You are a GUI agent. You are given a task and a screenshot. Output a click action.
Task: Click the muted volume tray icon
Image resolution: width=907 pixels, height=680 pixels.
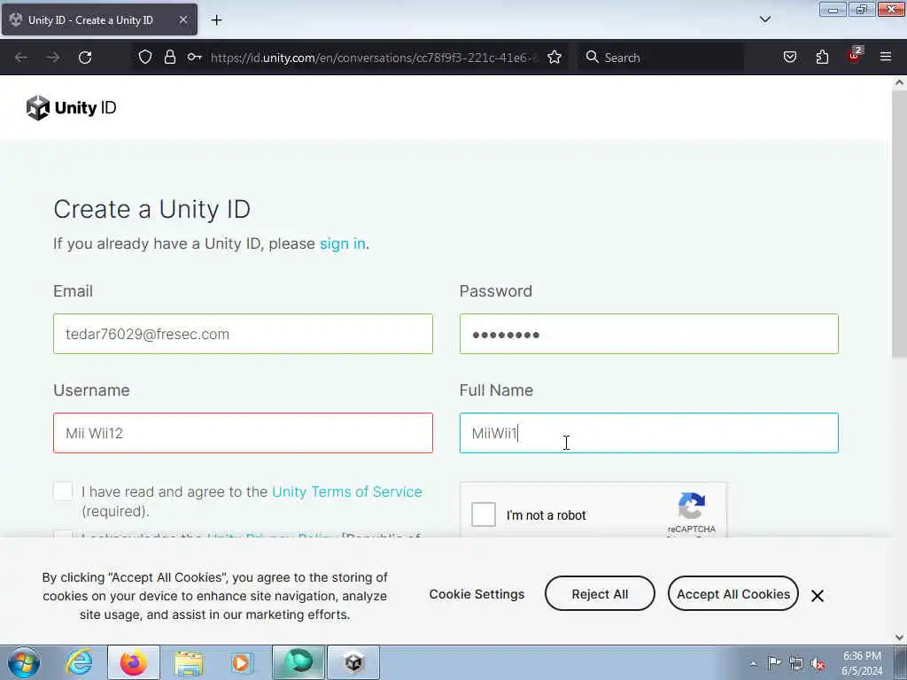tap(818, 663)
